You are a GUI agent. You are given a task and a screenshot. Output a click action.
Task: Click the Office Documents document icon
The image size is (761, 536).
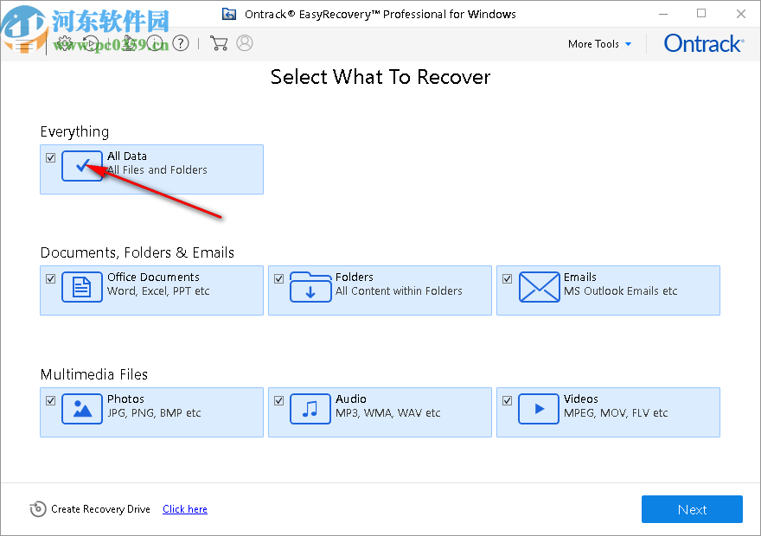tap(82, 286)
